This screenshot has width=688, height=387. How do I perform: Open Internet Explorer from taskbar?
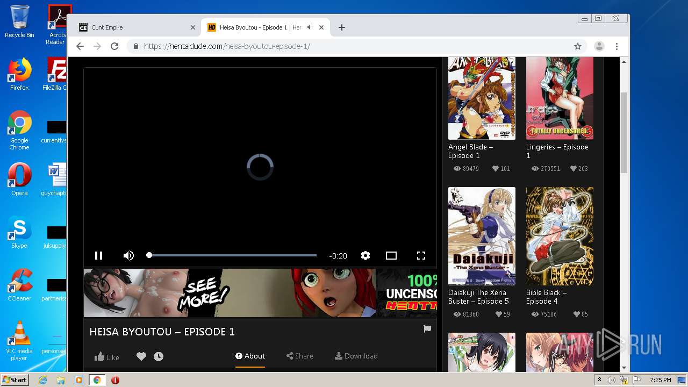click(43, 380)
